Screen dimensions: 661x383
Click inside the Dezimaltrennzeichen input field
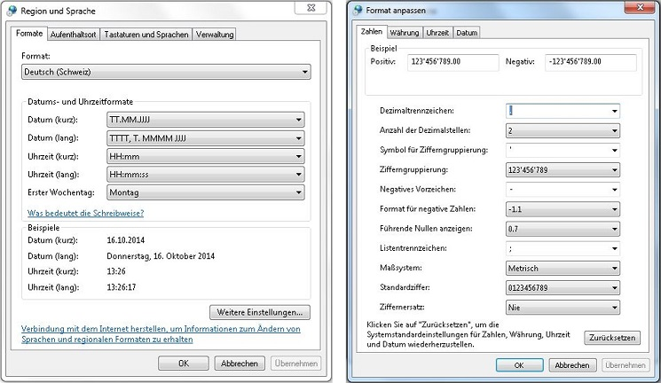pos(556,111)
